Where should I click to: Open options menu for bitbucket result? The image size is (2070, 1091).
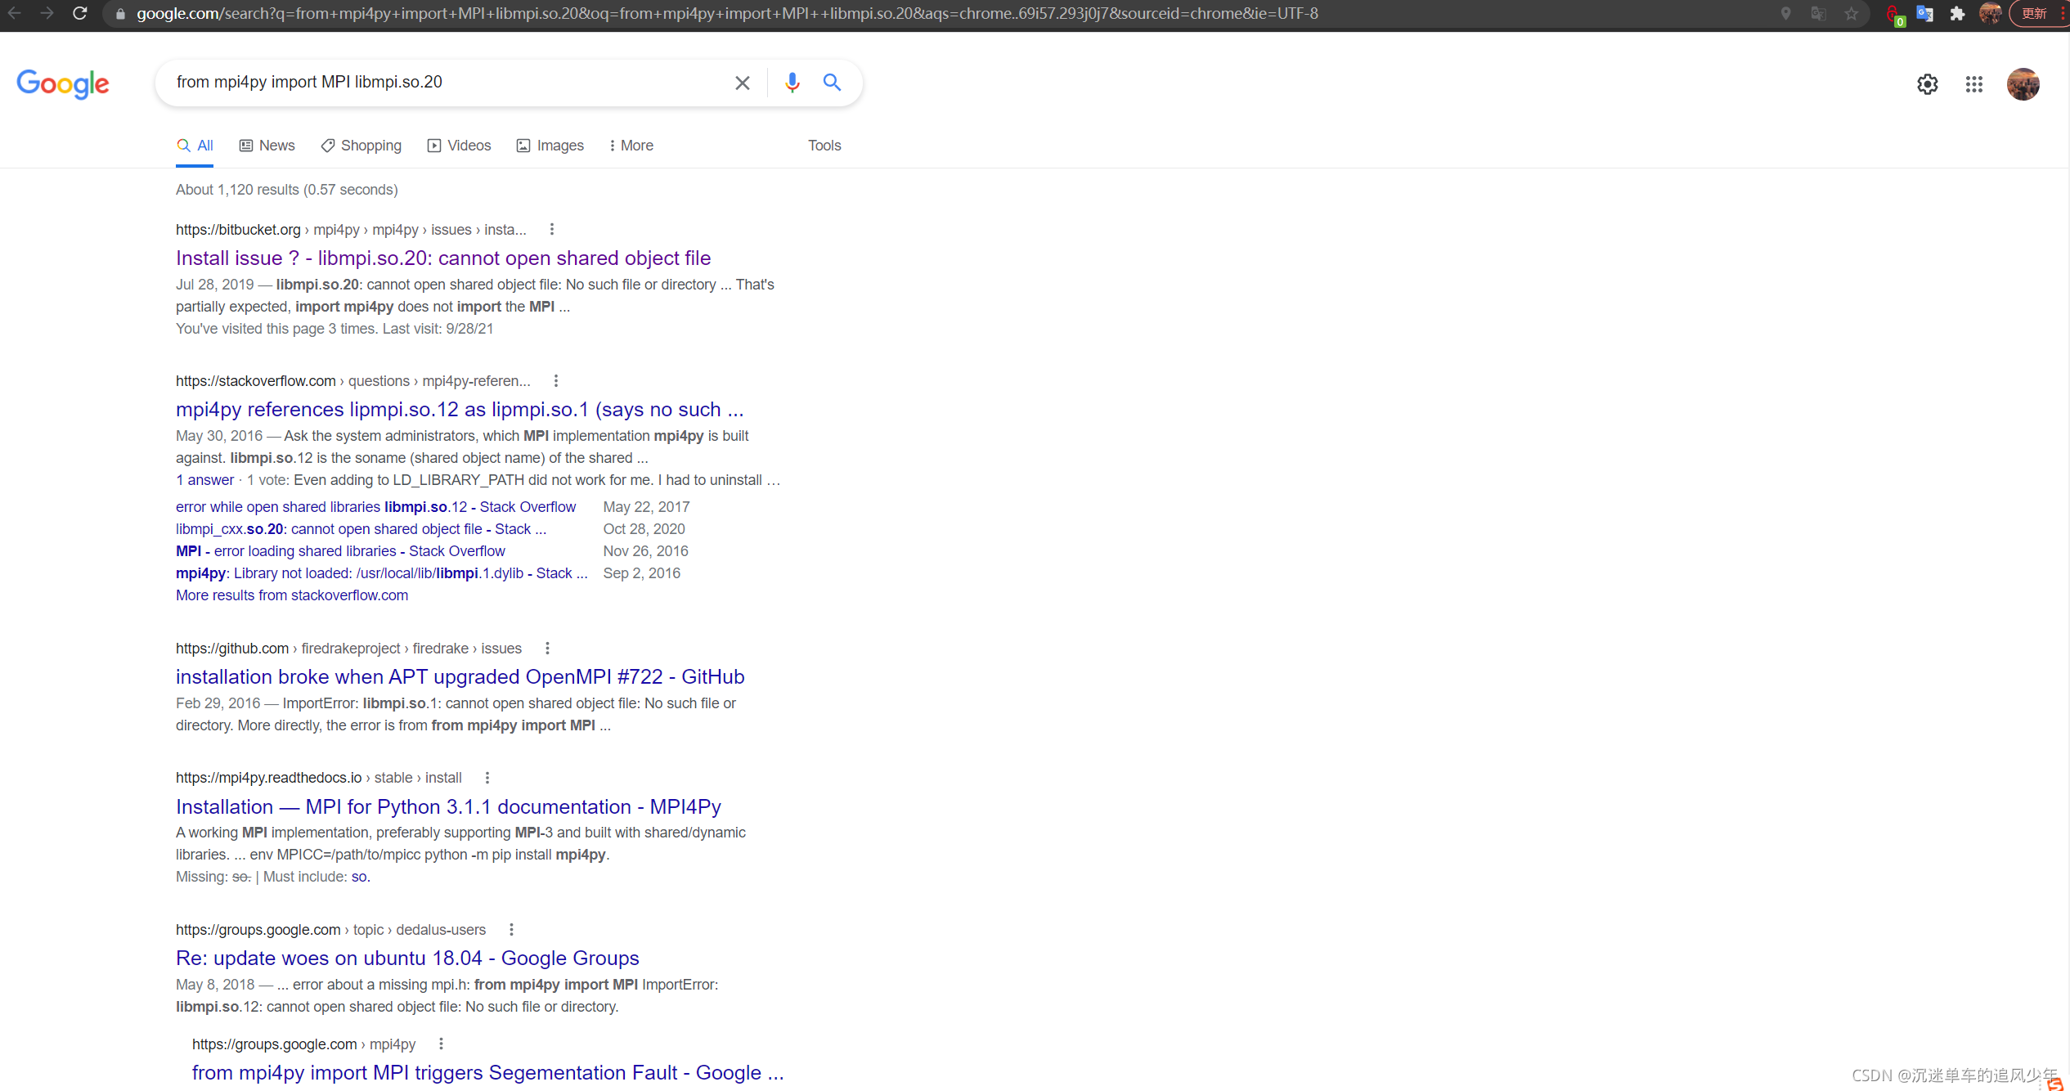(552, 230)
